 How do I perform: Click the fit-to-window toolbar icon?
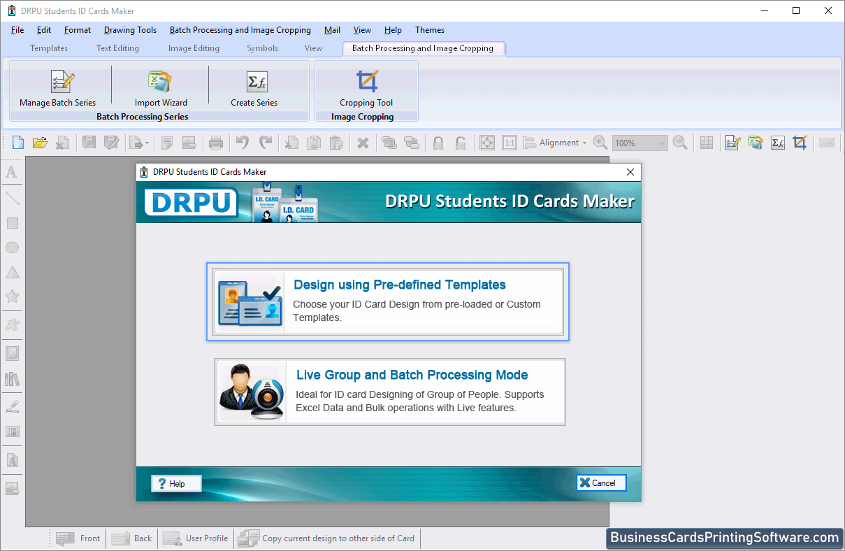pos(487,143)
